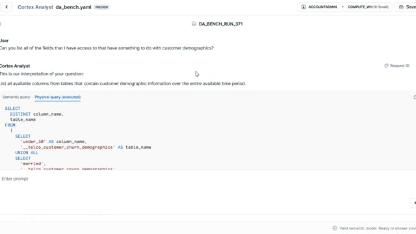Screen dimensions: 416x234
Task: Send prompt with the arrow button
Action: (414, 203)
